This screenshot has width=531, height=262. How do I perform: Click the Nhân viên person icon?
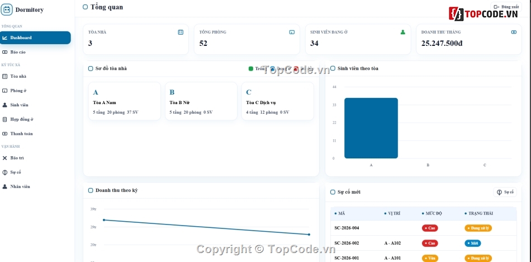click(4, 186)
